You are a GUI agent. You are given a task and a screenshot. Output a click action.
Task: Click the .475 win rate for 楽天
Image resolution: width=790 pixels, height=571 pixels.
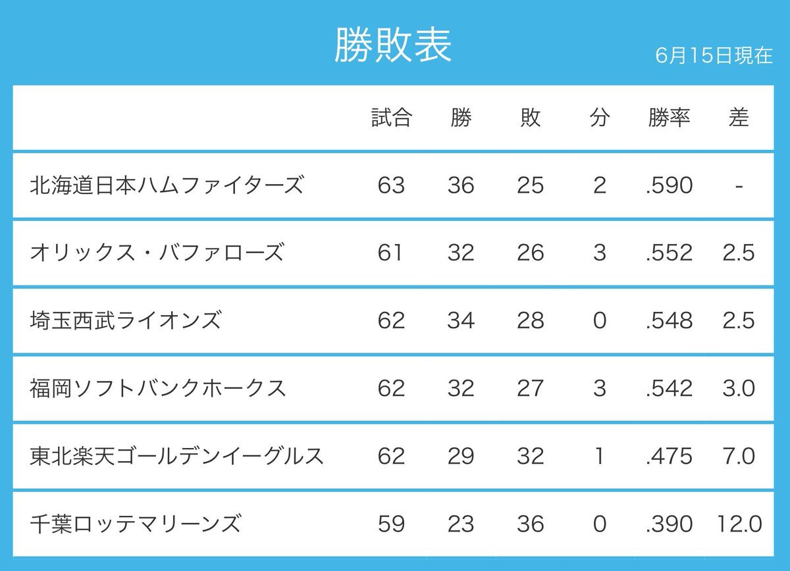(669, 456)
